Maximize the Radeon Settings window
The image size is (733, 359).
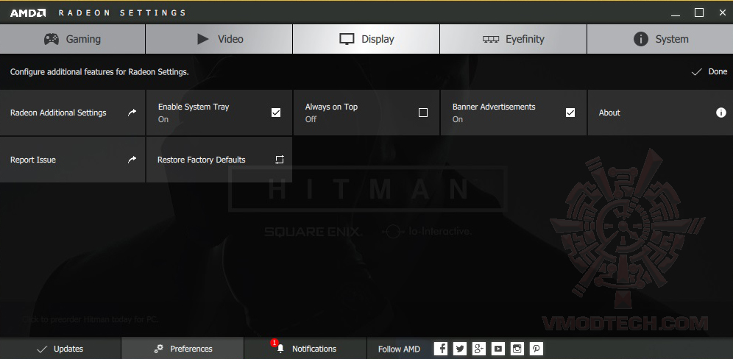tap(699, 13)
